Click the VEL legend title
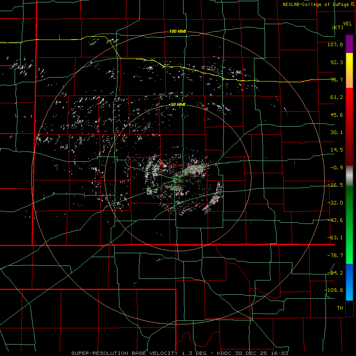This screenshot has height=356, width=356. (347, 24)
